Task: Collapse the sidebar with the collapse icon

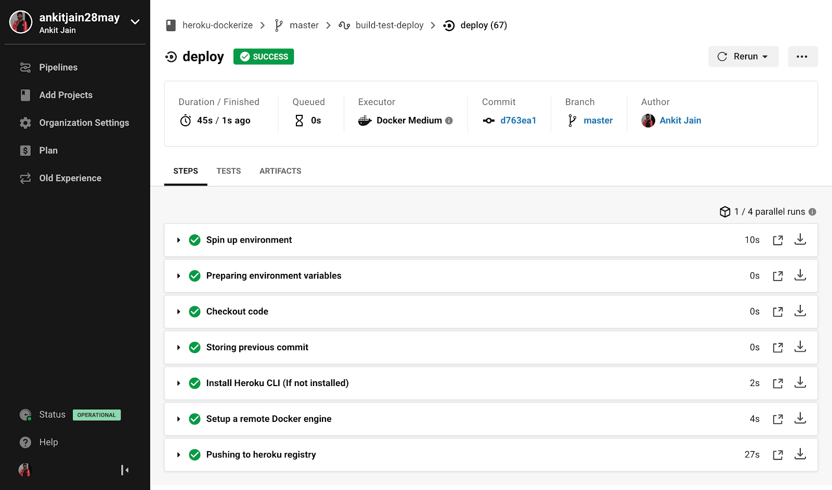Action: click(x=125, y=470)
